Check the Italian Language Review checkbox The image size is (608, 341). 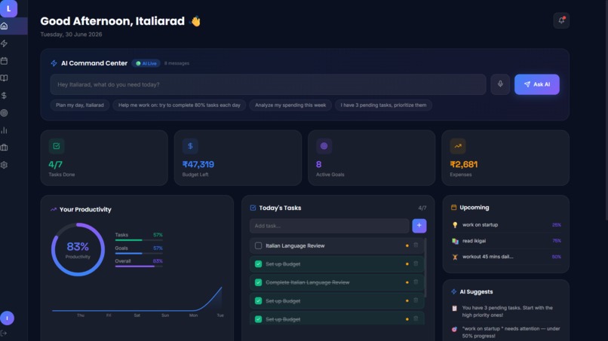tap(258, 246)
